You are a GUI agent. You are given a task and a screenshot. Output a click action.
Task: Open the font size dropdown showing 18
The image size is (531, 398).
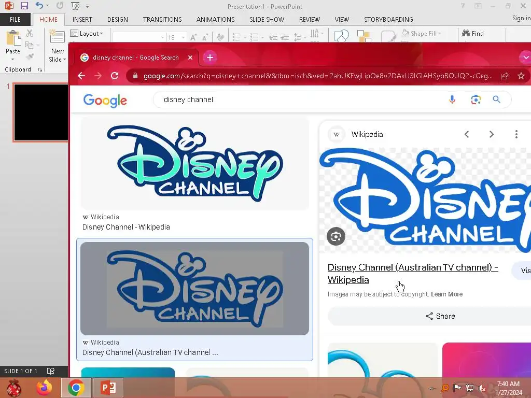tap(184, 37)
